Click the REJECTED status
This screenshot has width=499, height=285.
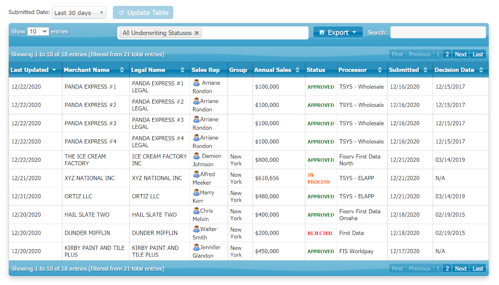[x=319, y=233]
